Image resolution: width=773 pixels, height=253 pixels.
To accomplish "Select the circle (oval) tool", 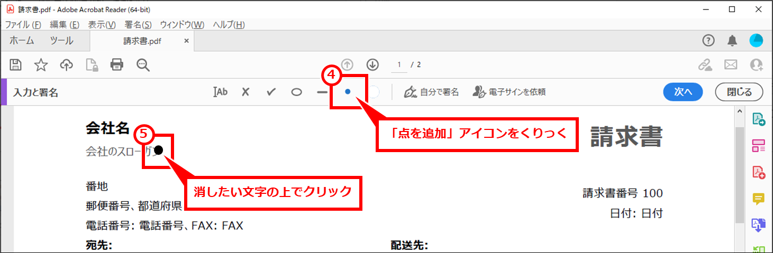I will (x=297, y=92).
